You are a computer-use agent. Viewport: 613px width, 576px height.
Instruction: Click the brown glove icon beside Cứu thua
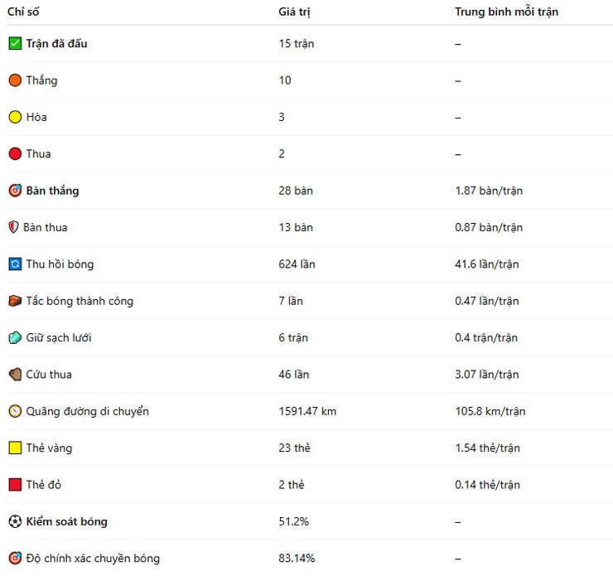pos(15,375)
